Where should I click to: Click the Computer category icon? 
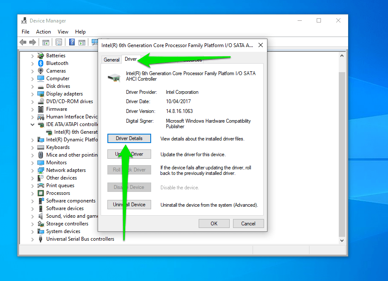[41, 79]
